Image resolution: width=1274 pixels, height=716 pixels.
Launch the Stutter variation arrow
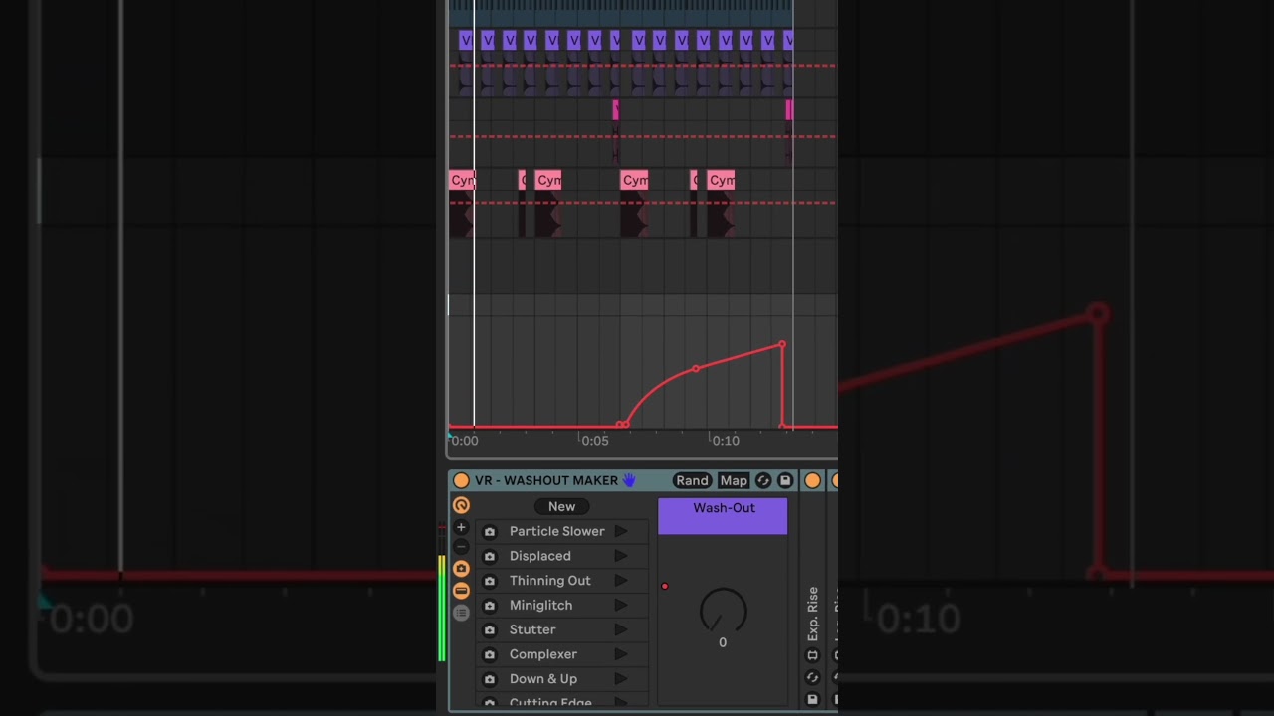pyautogui.click(x=620, y=629)
